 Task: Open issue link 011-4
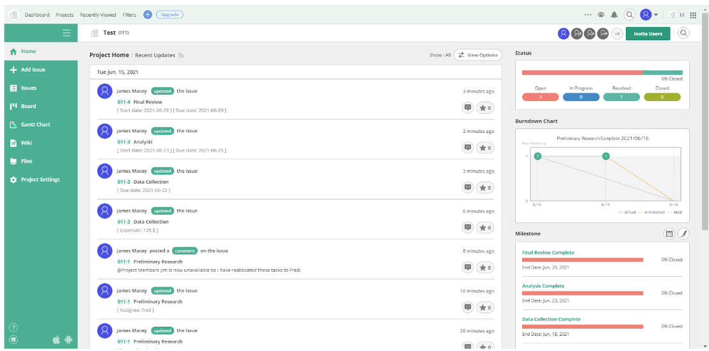(x=124, y=102)
